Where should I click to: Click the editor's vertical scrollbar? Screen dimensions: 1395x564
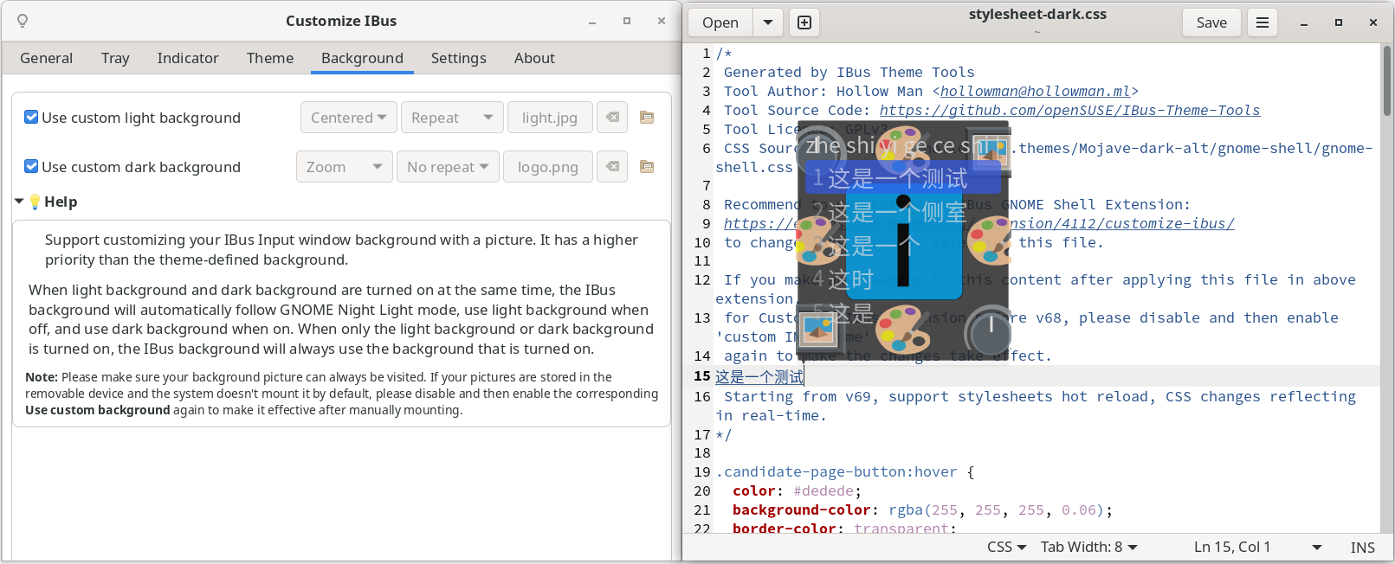point(1387,82)
